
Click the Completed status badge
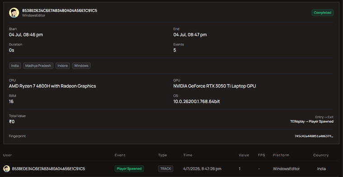(x=322, y=13)
